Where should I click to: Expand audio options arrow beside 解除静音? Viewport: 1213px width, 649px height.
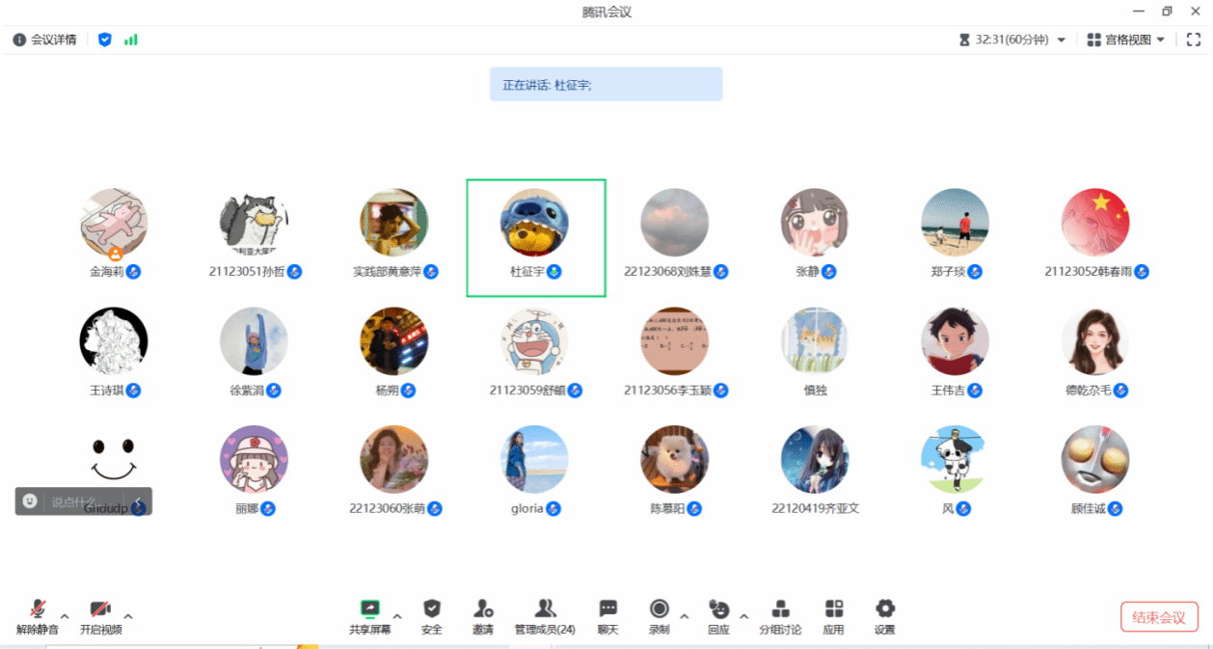65,615
